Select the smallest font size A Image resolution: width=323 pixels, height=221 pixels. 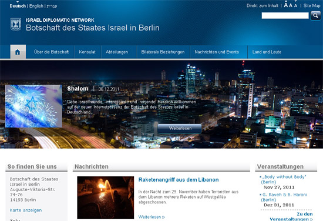tap(295, 6)
